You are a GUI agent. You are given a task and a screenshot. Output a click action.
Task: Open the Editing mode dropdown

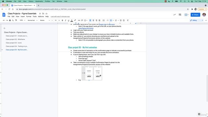[196, 20]
